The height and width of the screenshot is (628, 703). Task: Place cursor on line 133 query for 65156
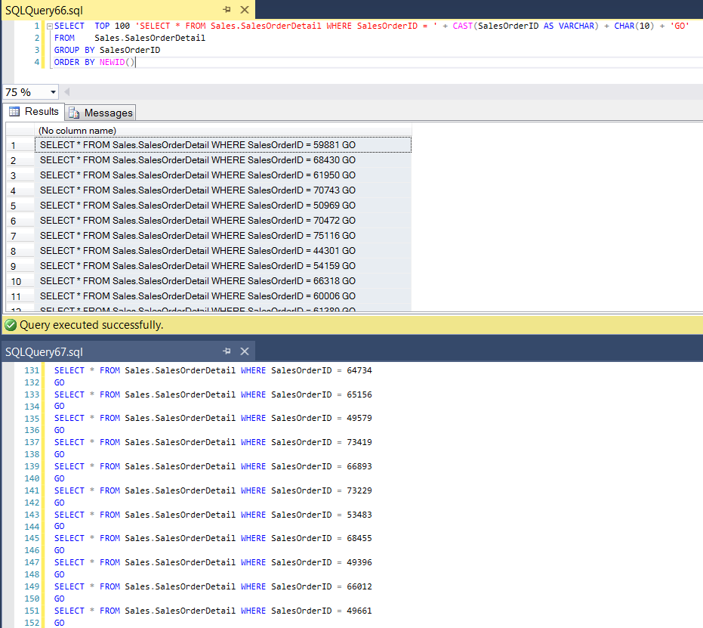point(213,394)
